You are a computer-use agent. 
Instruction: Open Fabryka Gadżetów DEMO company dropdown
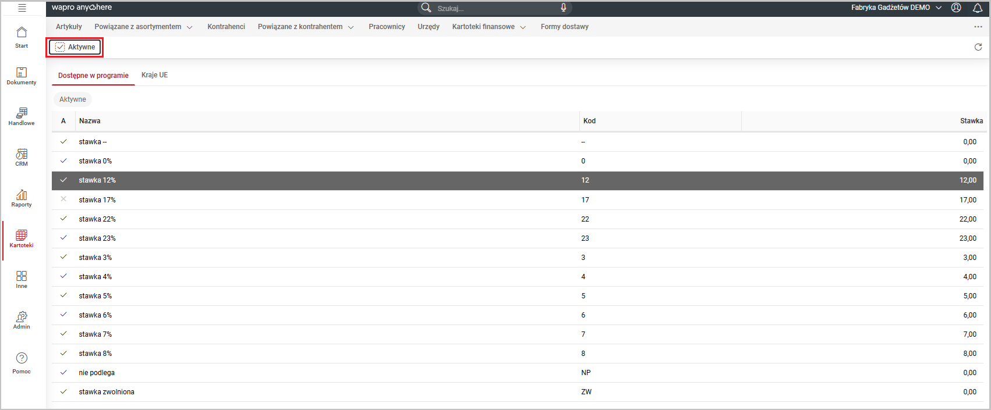[x=896, y=8]
